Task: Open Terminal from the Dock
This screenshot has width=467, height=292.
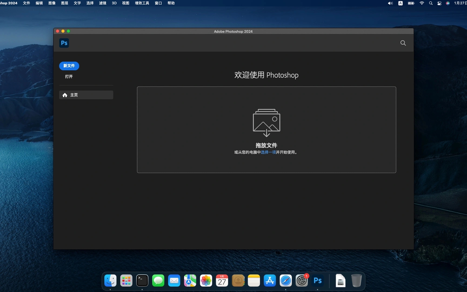Action: pyautogui.click(x=142, y=281)
